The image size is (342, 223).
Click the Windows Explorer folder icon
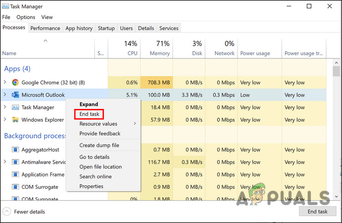pyautogui.click(x=15, y=120)
